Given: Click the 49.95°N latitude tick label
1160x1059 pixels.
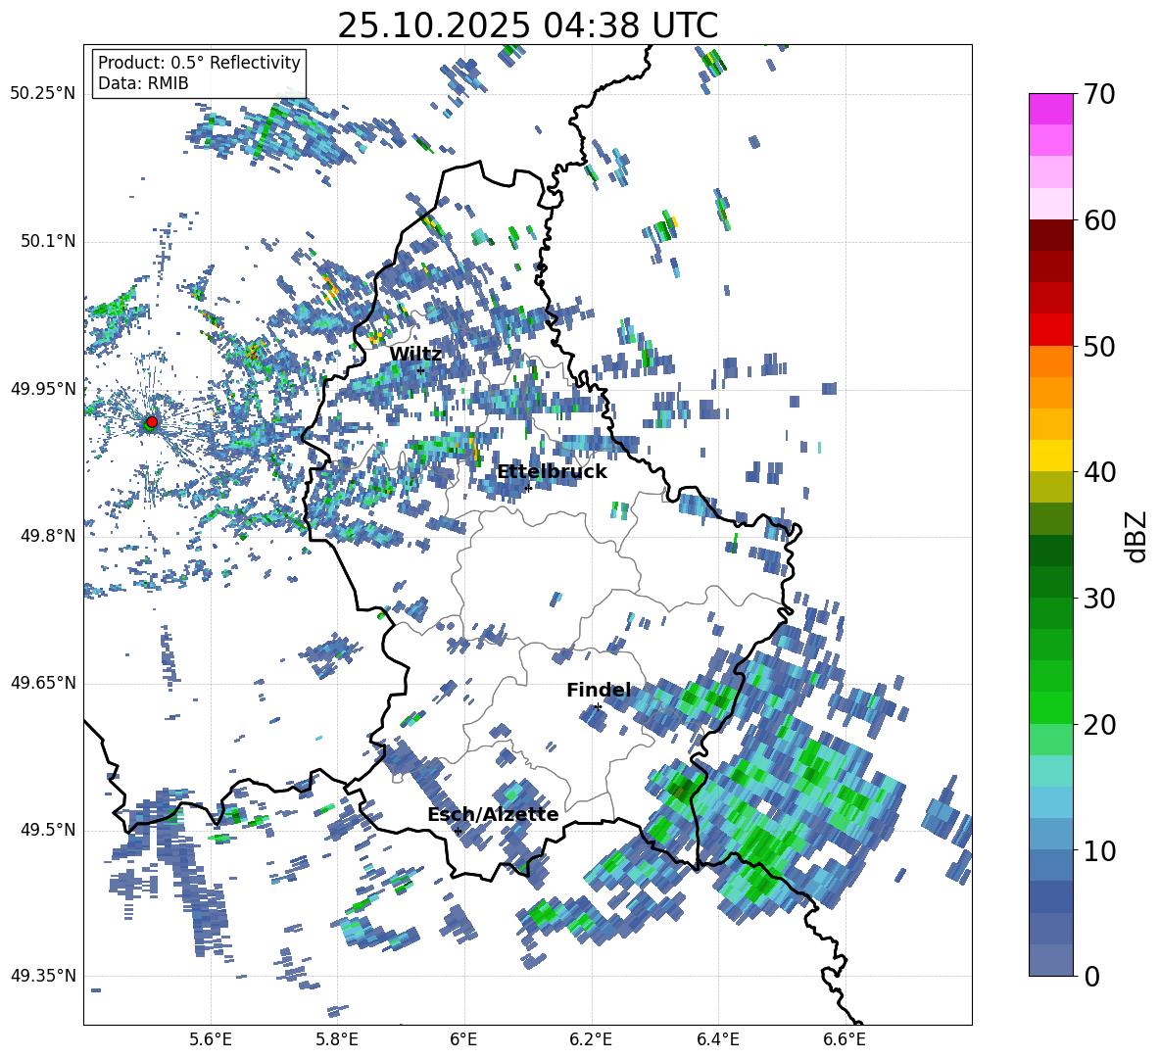Looking at the screenshot, I should 43,389.
